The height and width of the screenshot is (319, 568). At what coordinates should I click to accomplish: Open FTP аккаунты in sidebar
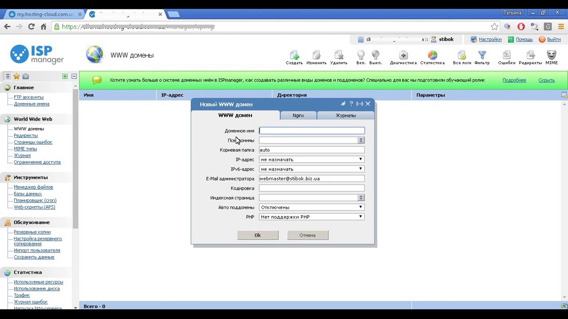(x=28, y=97)
